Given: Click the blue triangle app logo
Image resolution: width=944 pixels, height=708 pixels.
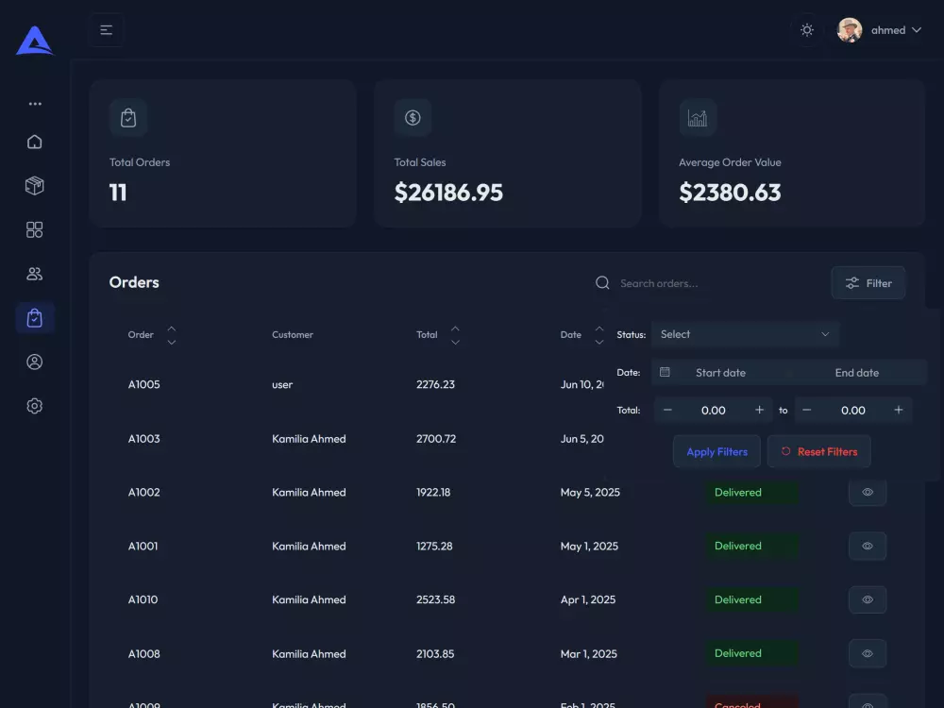Looking at the screenshot, I should pyautogui.click(x=34, y=41).
